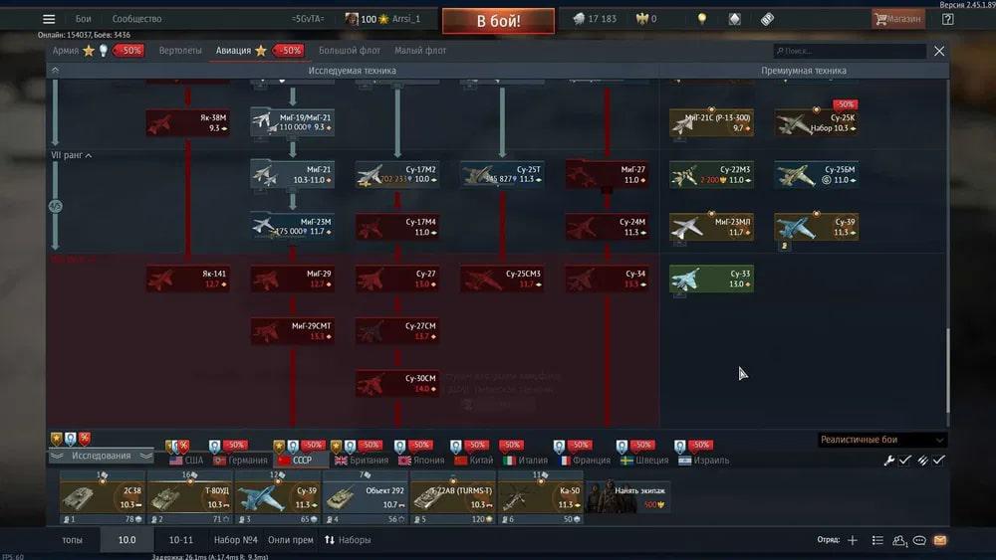The width and height of the screenshot is (996, 560).
Task: Open the hamburger main menu
Action: pyautogui.click(x=49, y=19)
